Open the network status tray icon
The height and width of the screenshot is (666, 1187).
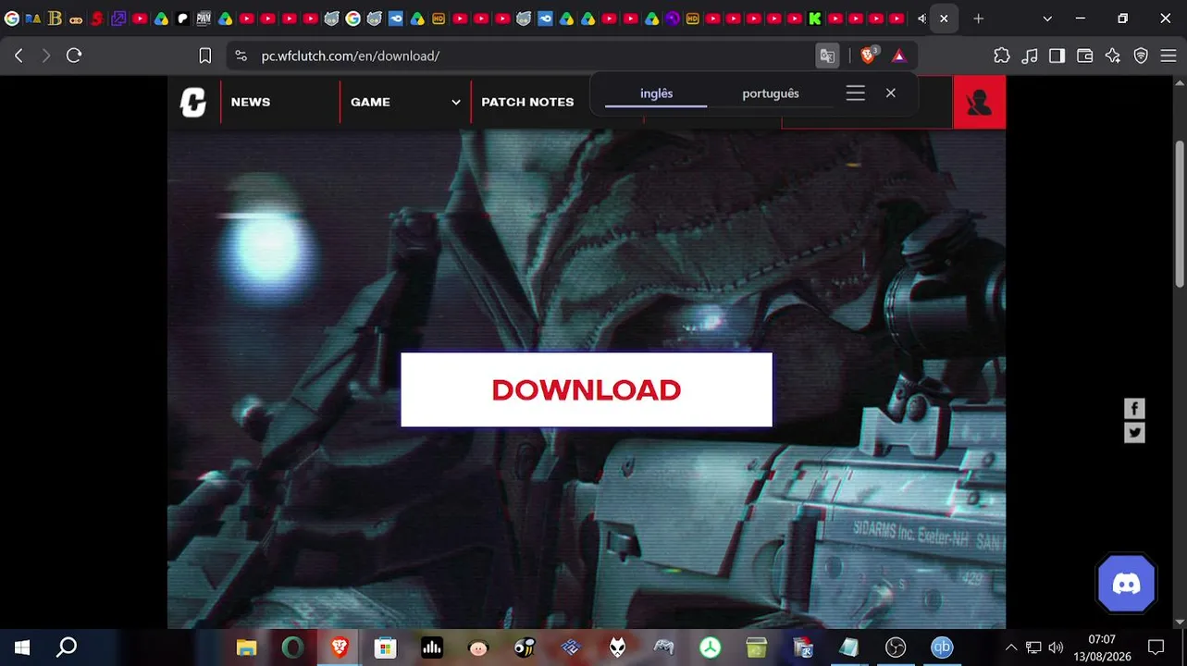[x=1033, y=647]
